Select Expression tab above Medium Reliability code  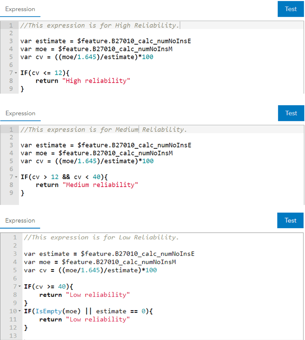point(20,113)
